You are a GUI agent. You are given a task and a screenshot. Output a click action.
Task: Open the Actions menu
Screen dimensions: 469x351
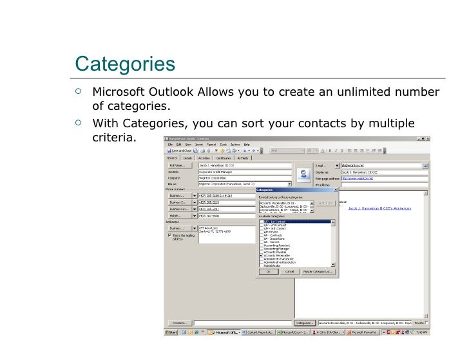pyautogui.click(x=235, y=145)
